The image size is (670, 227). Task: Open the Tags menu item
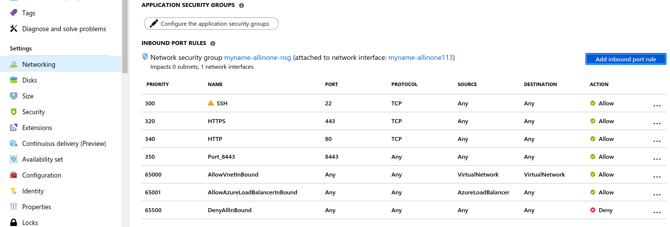click(x=60, y=13)
